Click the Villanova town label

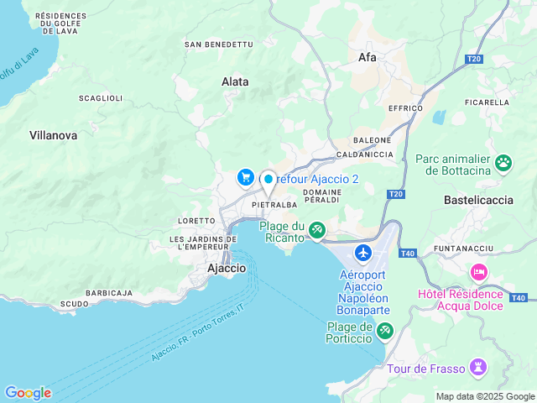pyautogui.click(x=53, y=135)
